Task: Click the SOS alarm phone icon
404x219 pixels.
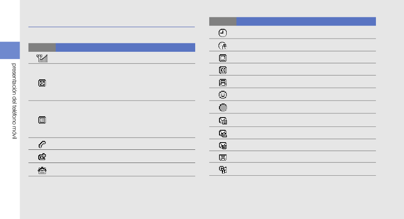Action: pos(42,171)
